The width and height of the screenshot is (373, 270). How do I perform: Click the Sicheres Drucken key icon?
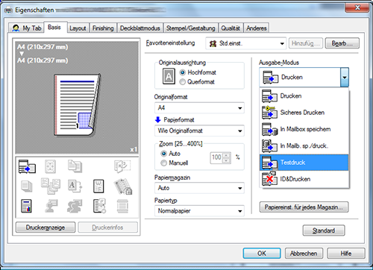coord(269,113)
